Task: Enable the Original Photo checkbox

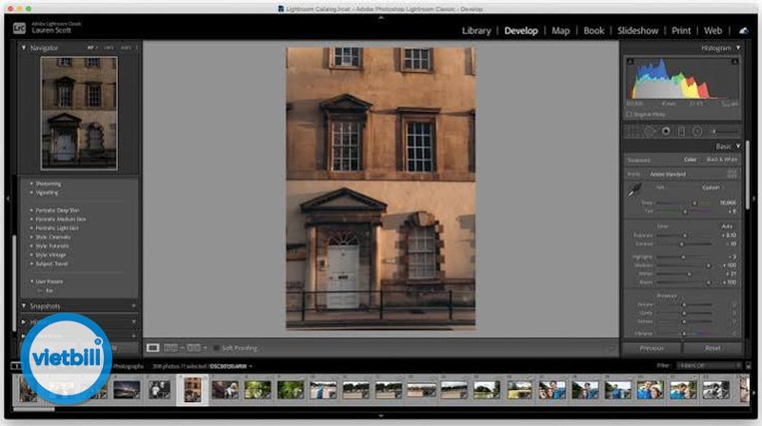Action: point(629,114)
